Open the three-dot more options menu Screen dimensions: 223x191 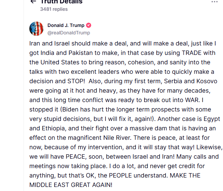point(215,2)
